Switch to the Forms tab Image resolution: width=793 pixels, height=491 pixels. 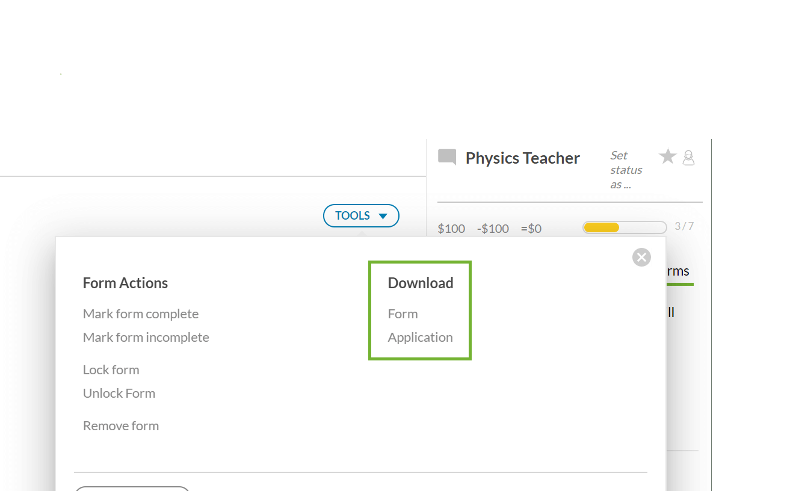pyautogui.click(x=677, y=271)
